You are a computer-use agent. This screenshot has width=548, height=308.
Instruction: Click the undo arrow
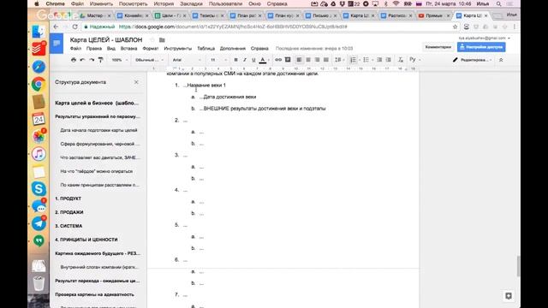[82, 60]
